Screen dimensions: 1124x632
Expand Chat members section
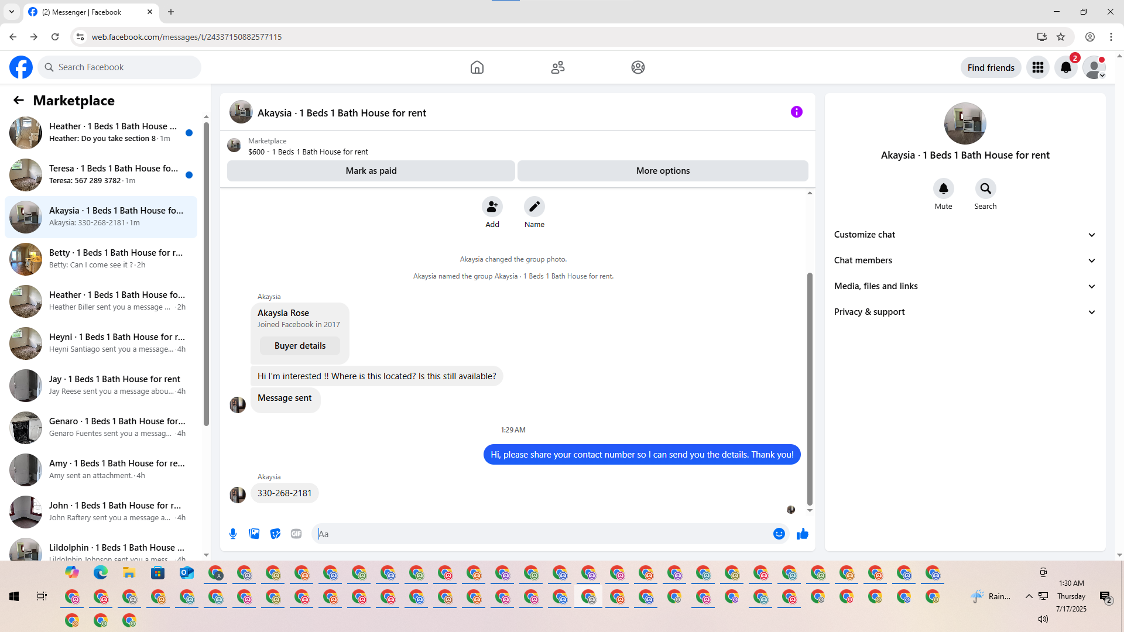[x=965, y=260]
